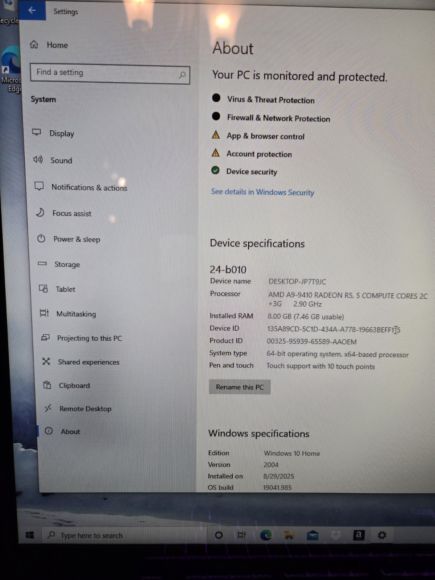The image size is (435, 580).
Task: Click the OS build 19041.985 value
Action: [x=277, y=488]
